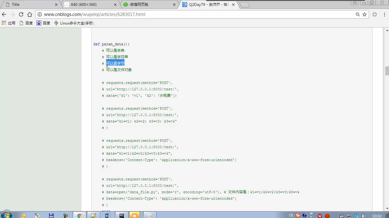Open the notepad app in taskbar

click(93, 216)
